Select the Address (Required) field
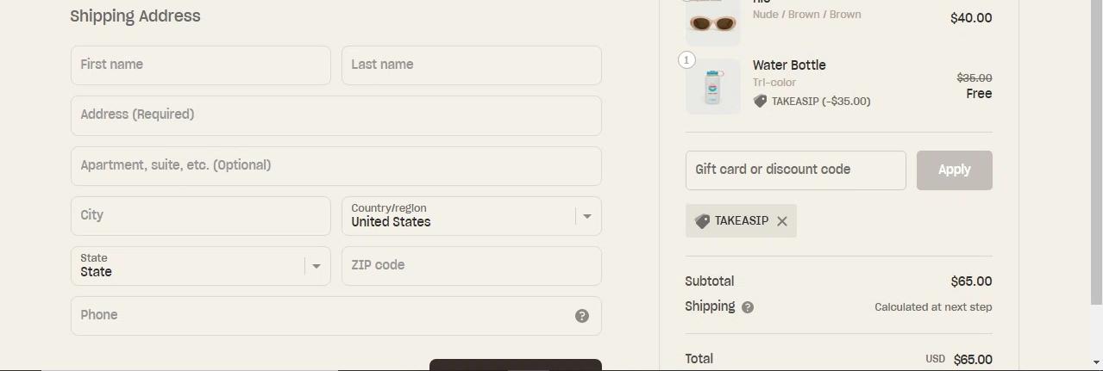Viewport: 1103px width, 371px height. (335, 115)
